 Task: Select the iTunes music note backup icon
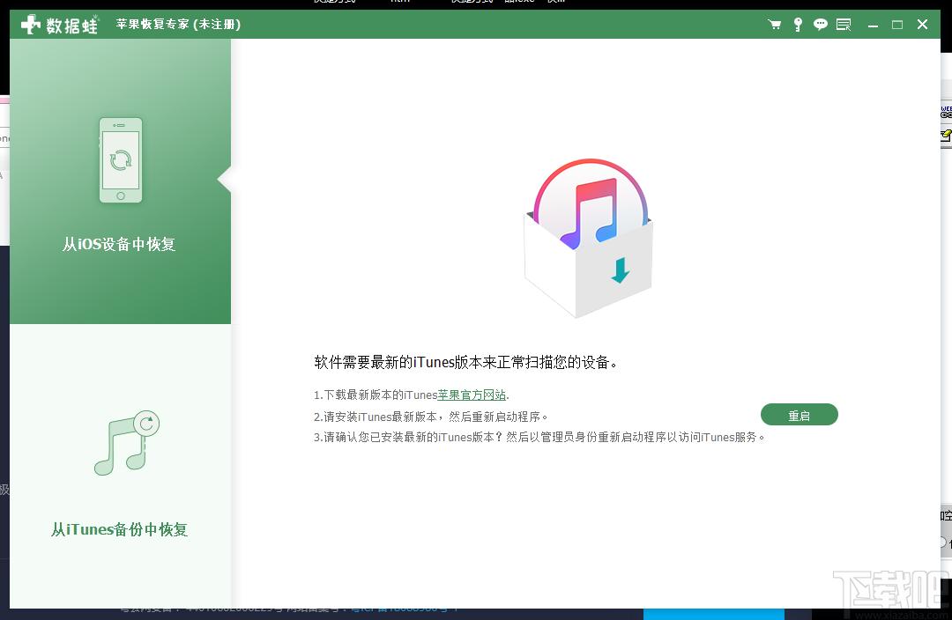point(126,444)
